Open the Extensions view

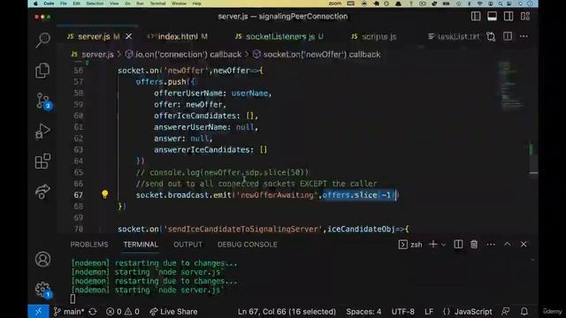click(x=42, y=161)
